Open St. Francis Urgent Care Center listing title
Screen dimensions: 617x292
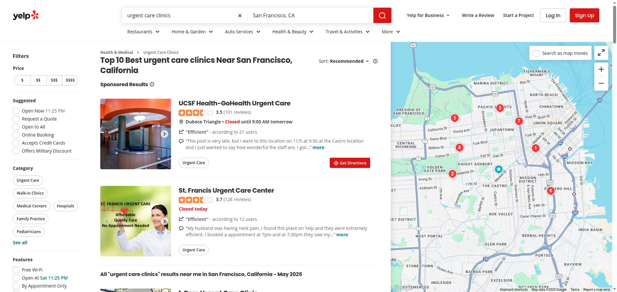pyautogui.click(x=226, y=190)
